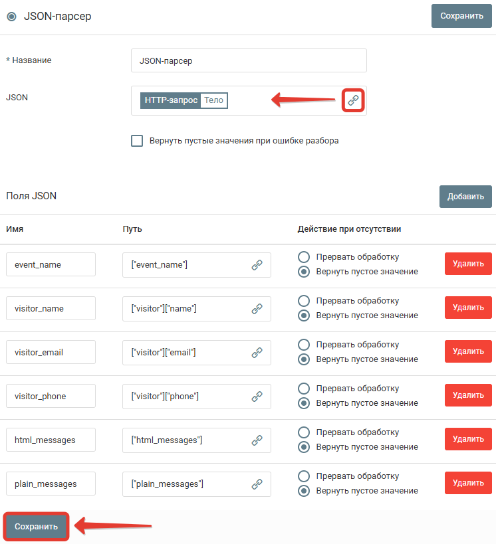Viewport: 496px width, 544px height.
Task: Add a new JSON field with Добавить
Action: click(465, 197)
